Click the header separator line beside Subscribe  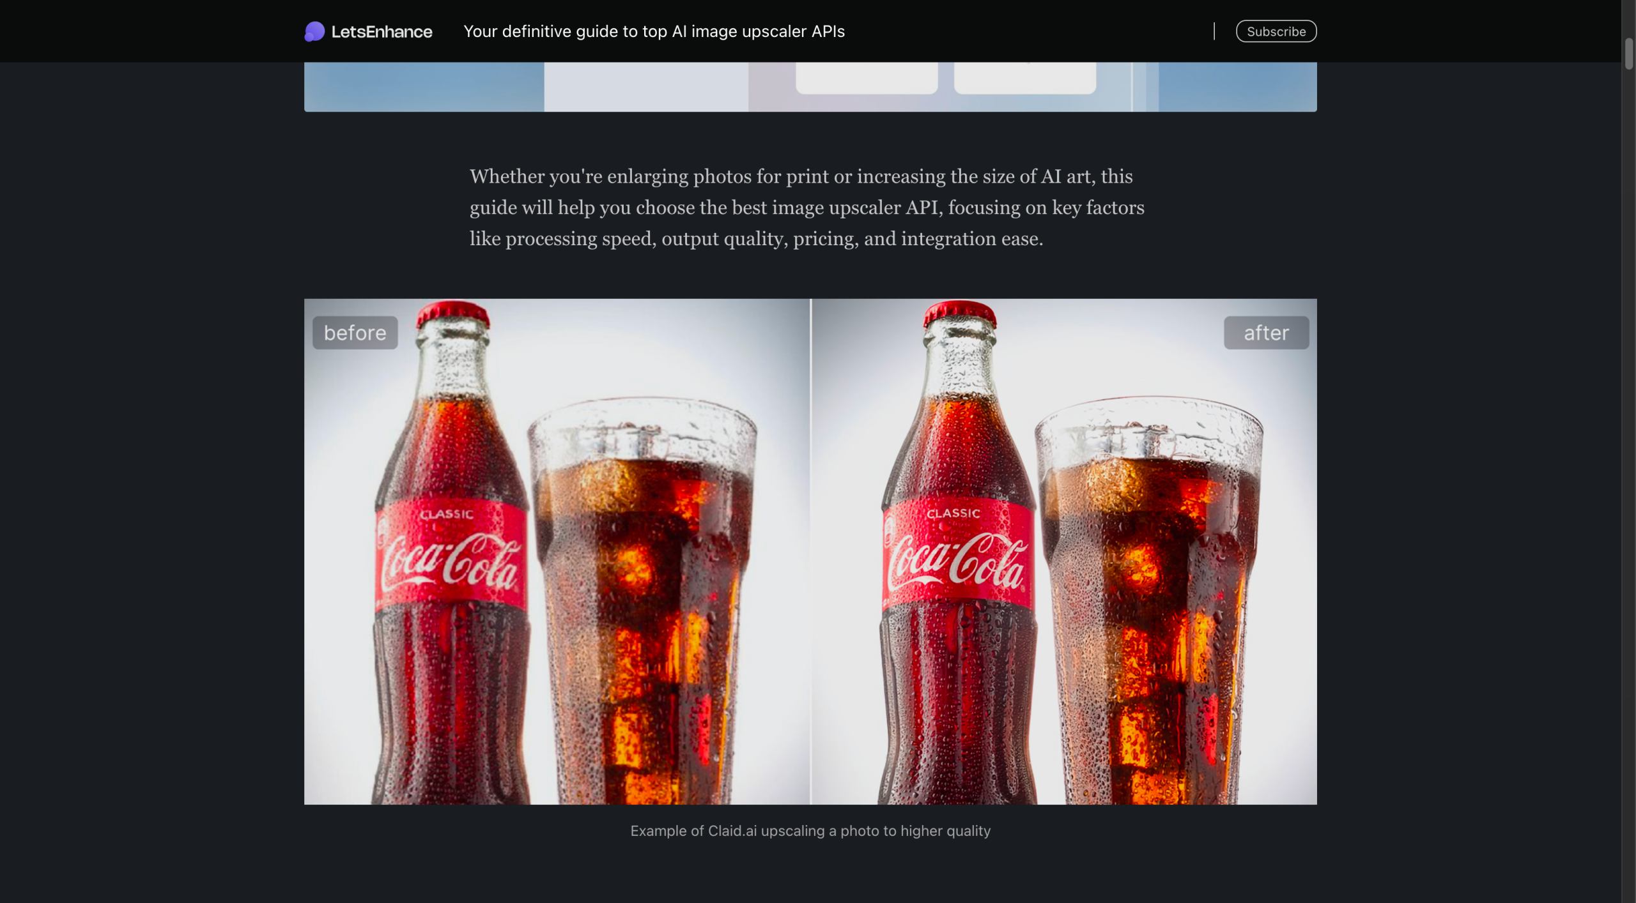tap(1214, 31)
